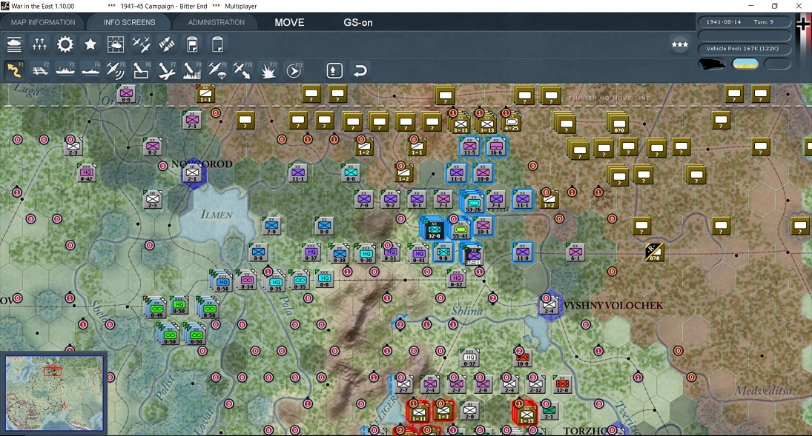Open the blank event log document icon
This screenshot has width=812, height=436.
pos(217,45)
